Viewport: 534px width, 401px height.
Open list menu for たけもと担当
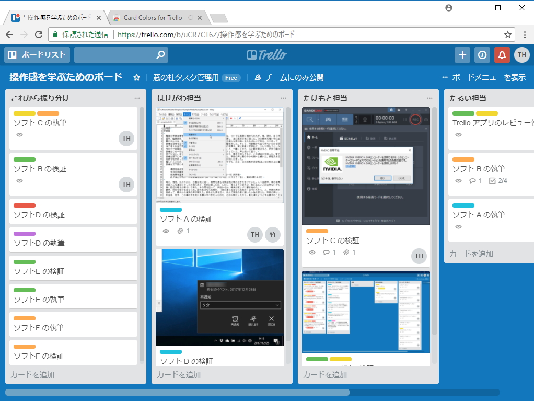click(x=430, y=98)
